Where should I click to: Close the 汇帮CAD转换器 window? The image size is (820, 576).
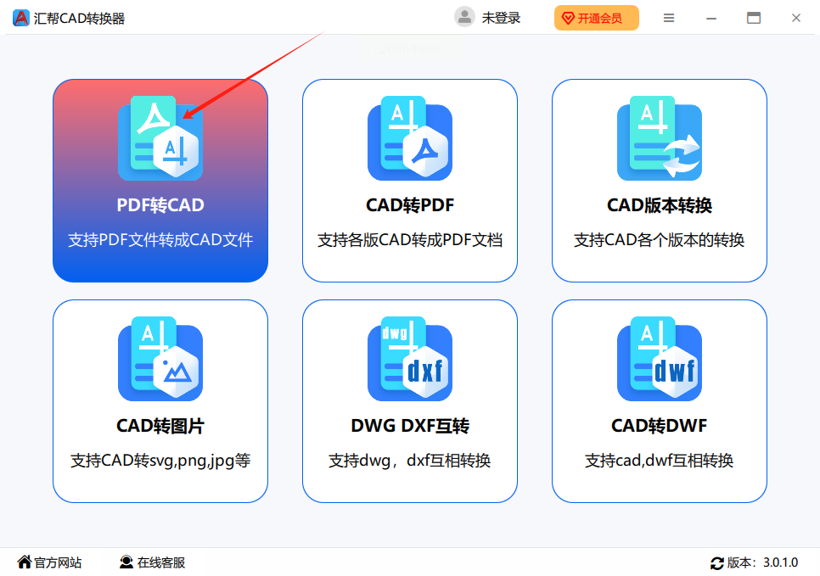pos(795,19)
